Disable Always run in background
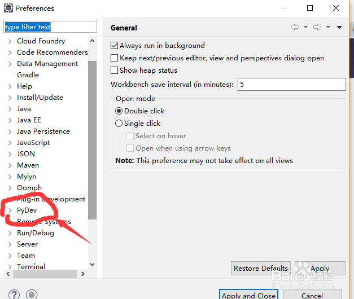 coord(115,46)
